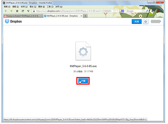Go to the Firefox home page
This screenshot has height=124, width=168.
click(17, 11)
